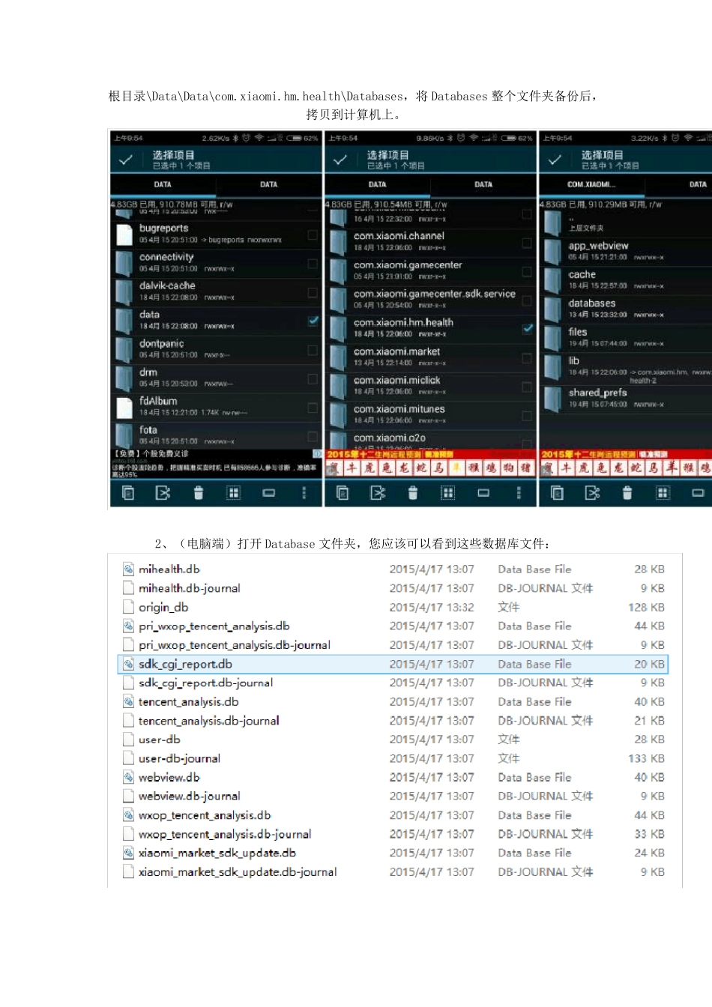Select the tencent_analysis.db-journal file
Image resolution: width=712 pixels, height=1007 pixels.
click(x=208, y=721)
